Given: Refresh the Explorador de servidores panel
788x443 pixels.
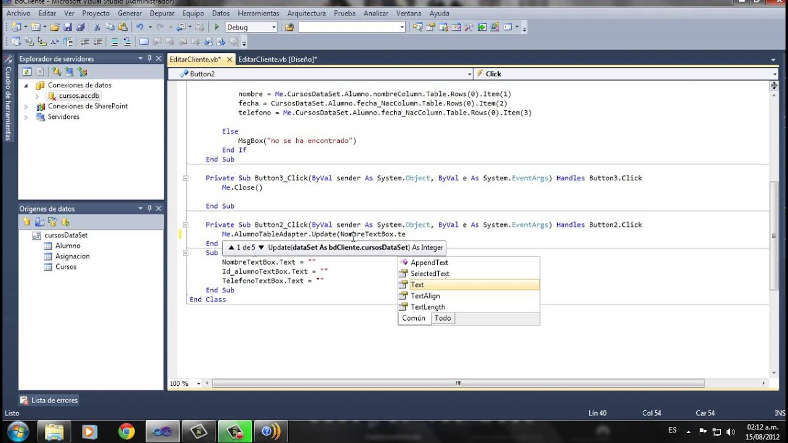Looking at the screenshot, I should [x=27, y=72].
